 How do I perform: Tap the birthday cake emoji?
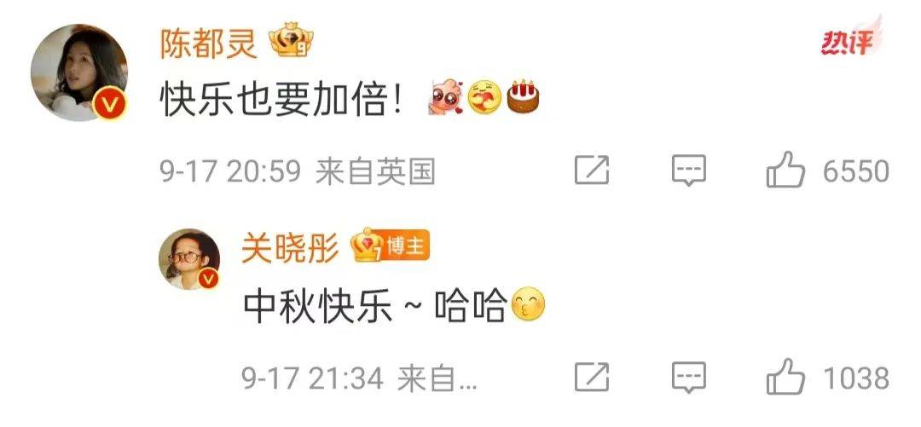coord(524,96)
